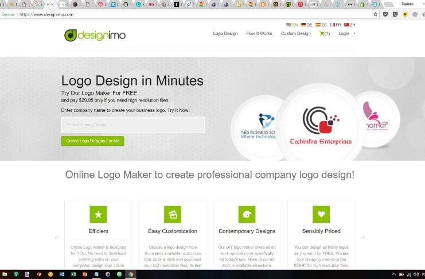Image resolution: width=425 pixels, height=279 pixels.
Task: Switch to the Shopify tab with the green bag favicon
Action: tap(362, 5)
